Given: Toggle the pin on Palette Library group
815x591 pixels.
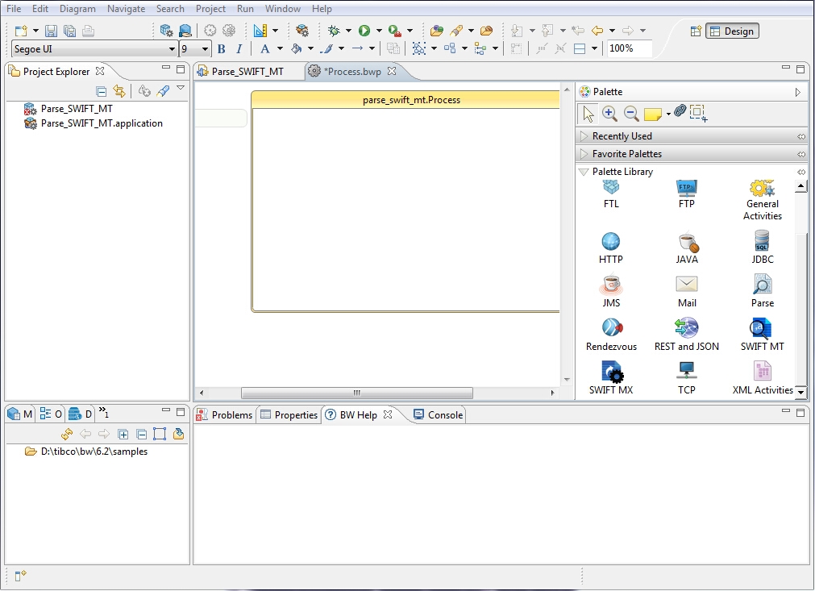Looking at the screenshot, I should (801, 172).
